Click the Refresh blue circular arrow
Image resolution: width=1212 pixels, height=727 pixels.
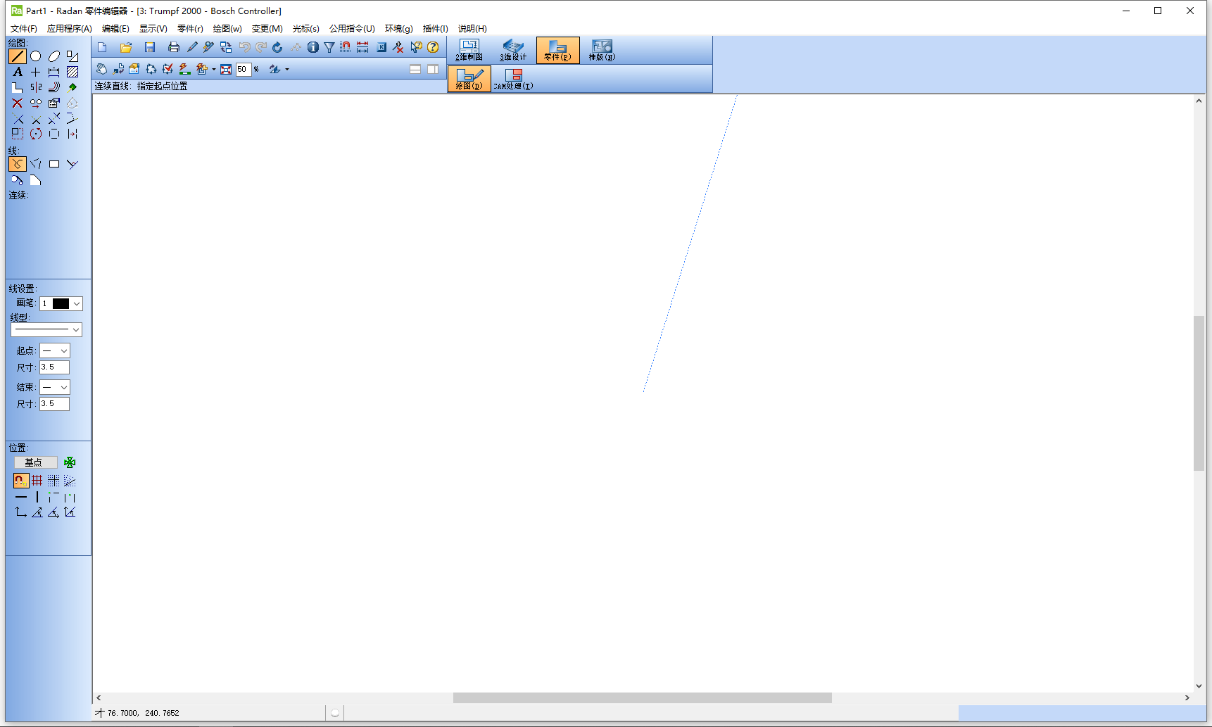[277, 47]
